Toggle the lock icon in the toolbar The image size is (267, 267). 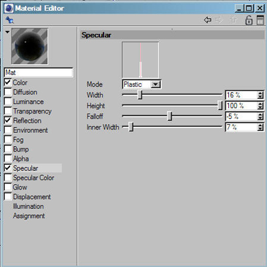coord(249,20)
